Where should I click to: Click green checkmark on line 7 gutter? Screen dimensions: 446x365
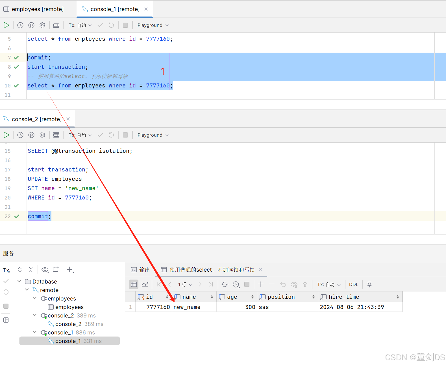tap(16, 57)
